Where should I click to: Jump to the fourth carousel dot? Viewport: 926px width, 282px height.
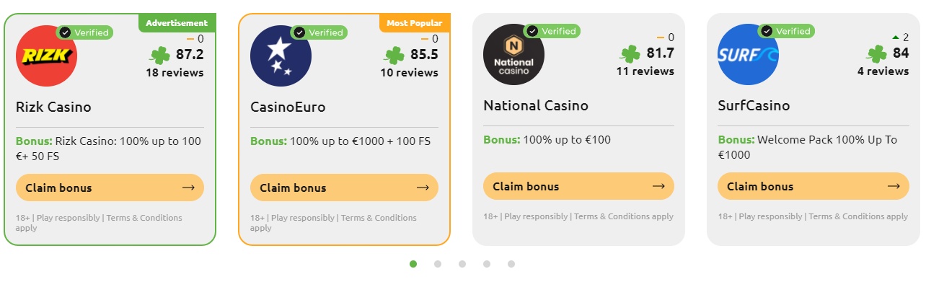[x=487, y=264]
